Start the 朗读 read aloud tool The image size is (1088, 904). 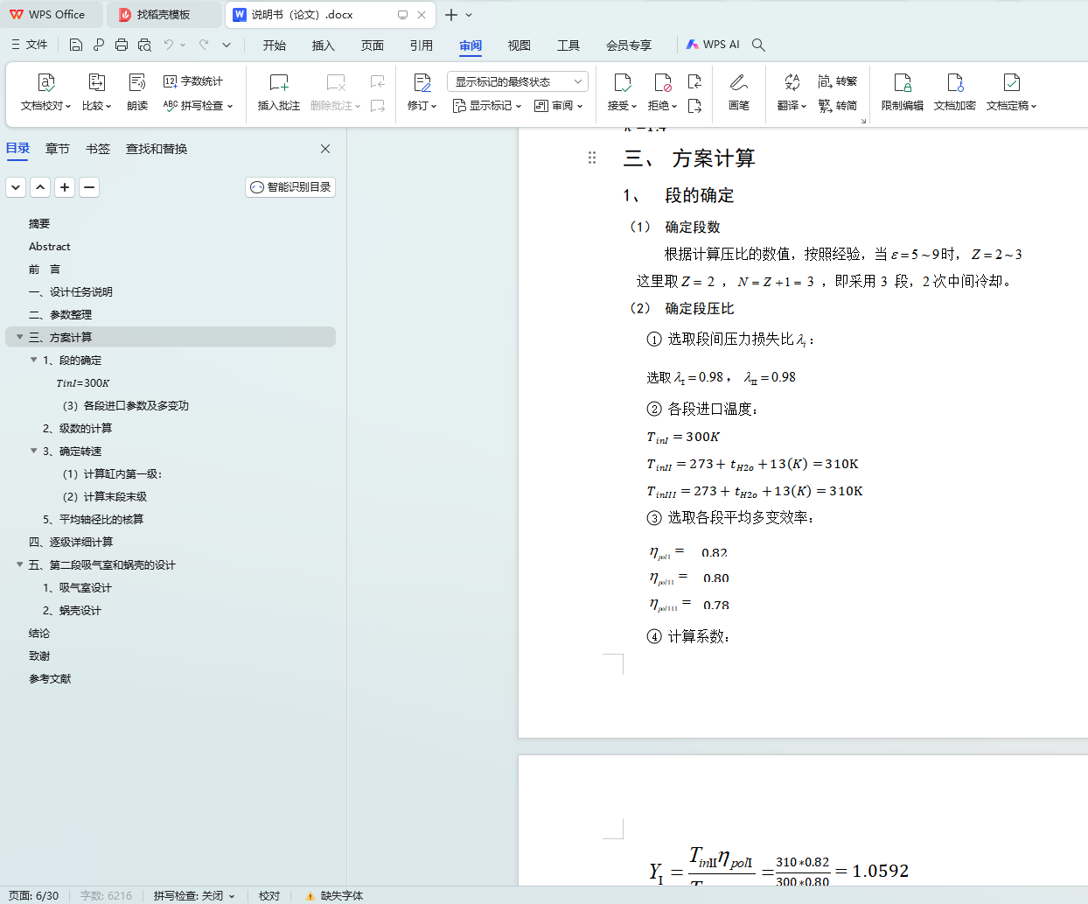[x=137, y=93]
